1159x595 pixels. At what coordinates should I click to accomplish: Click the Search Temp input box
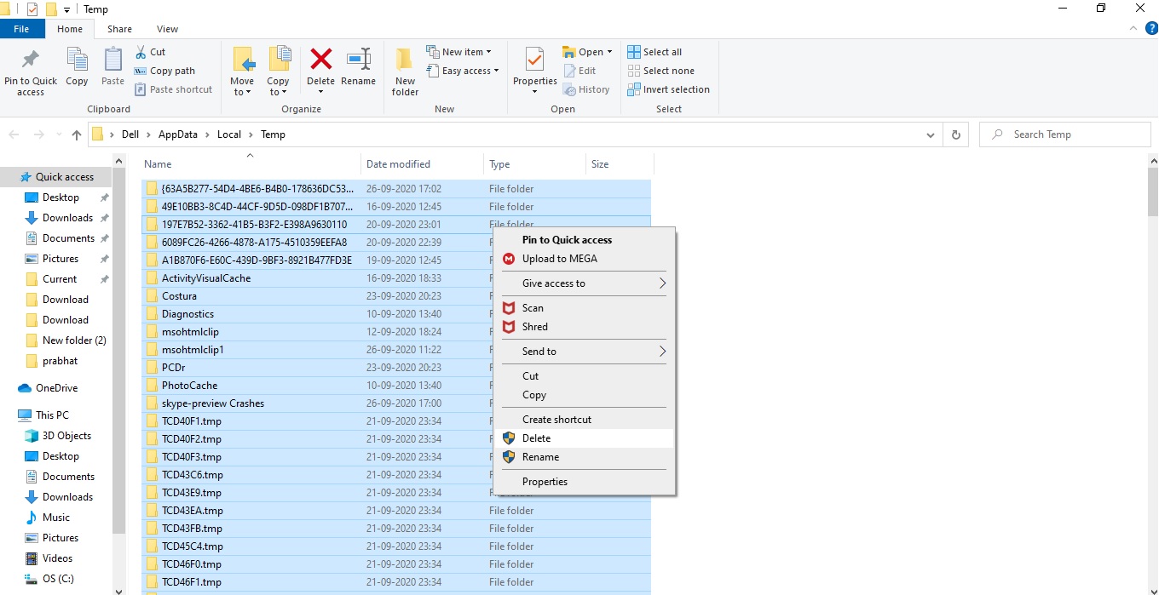pyautogui.click(x=1065, y=134)
